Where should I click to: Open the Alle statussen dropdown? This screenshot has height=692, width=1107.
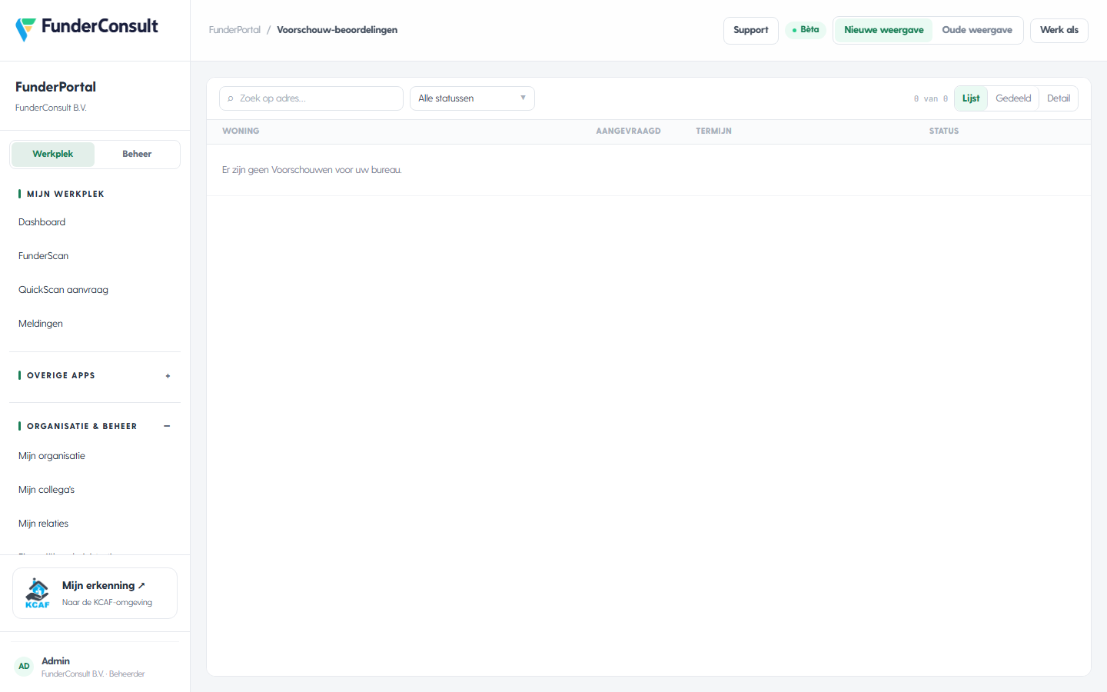pyautogui.click(x=472, y=98)
